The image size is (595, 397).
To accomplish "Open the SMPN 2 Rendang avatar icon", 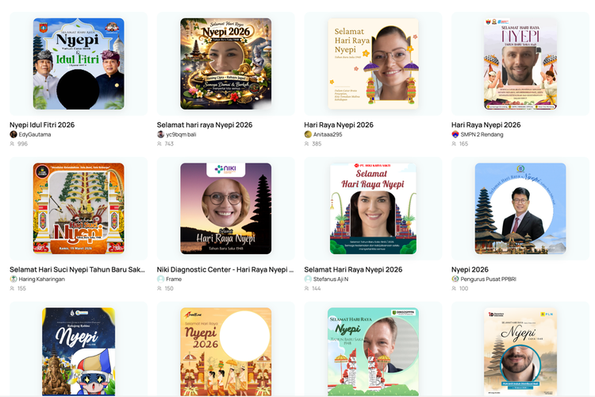I will pos(455,134).
